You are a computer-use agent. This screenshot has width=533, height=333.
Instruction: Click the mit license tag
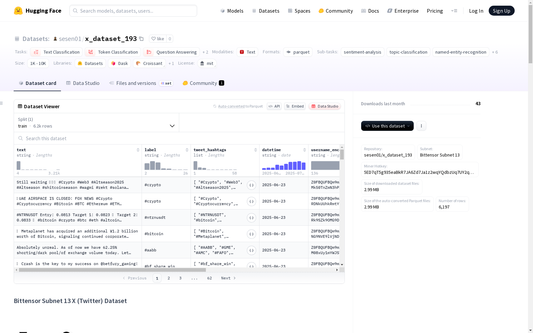pos(207,63)
